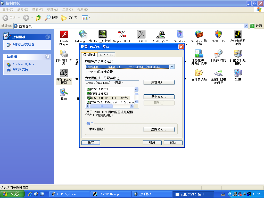This screenshot has width=264, height=198.
Task: Switch to SIMATIC Manager taskbar window
Action: (x=111, y=194)
